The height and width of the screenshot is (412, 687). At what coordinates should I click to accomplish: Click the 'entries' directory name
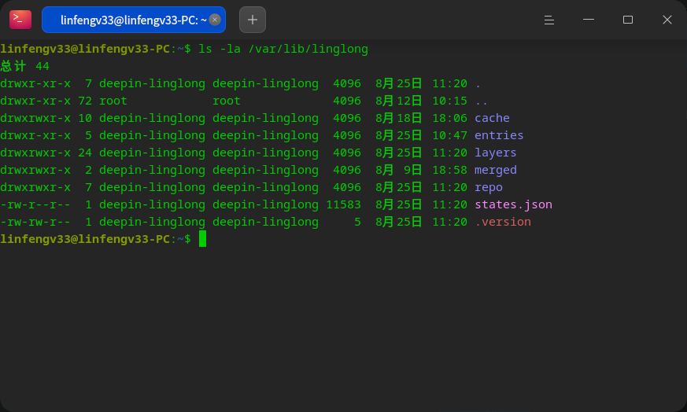(499, 135)
